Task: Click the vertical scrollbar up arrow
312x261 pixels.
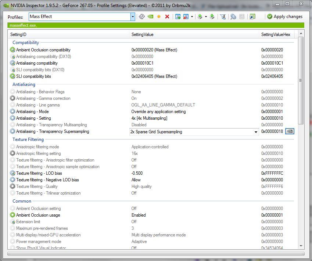Action: click(x=301, y=33)
